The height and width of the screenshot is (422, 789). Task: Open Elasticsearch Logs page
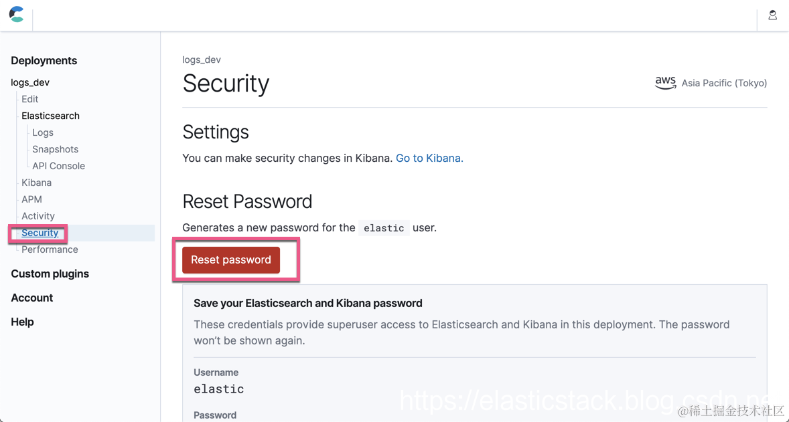[43, 132]
